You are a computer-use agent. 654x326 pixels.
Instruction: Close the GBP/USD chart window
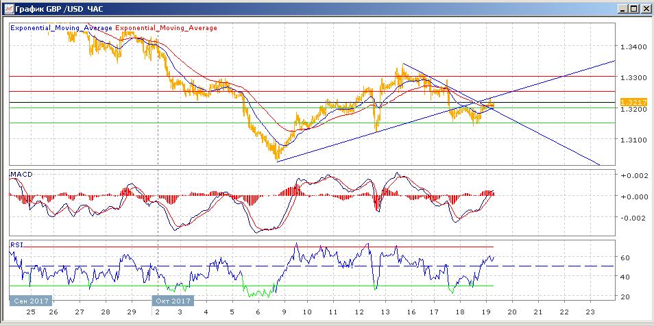[x=645, y=9]
